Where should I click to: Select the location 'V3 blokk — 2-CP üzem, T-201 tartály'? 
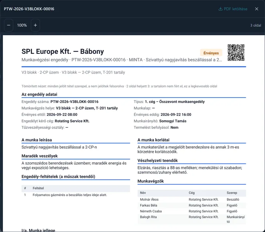coord(87,108)
